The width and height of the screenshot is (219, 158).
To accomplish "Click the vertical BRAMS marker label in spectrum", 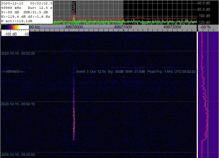I will click(74, 8).
